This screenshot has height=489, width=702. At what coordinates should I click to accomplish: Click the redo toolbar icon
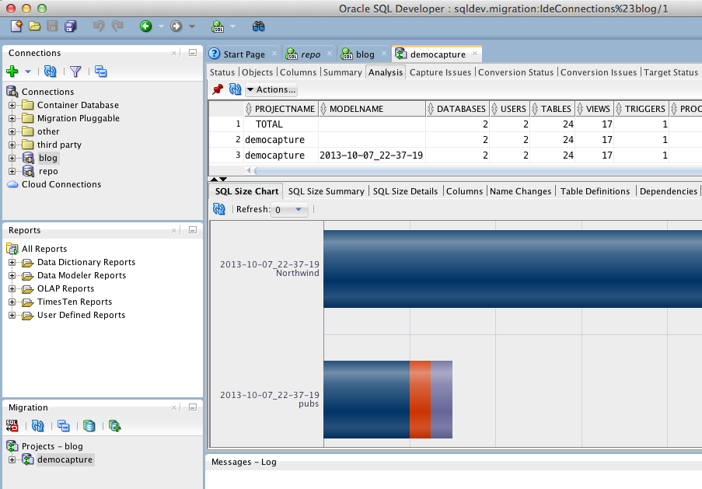(x=117, y=26)
